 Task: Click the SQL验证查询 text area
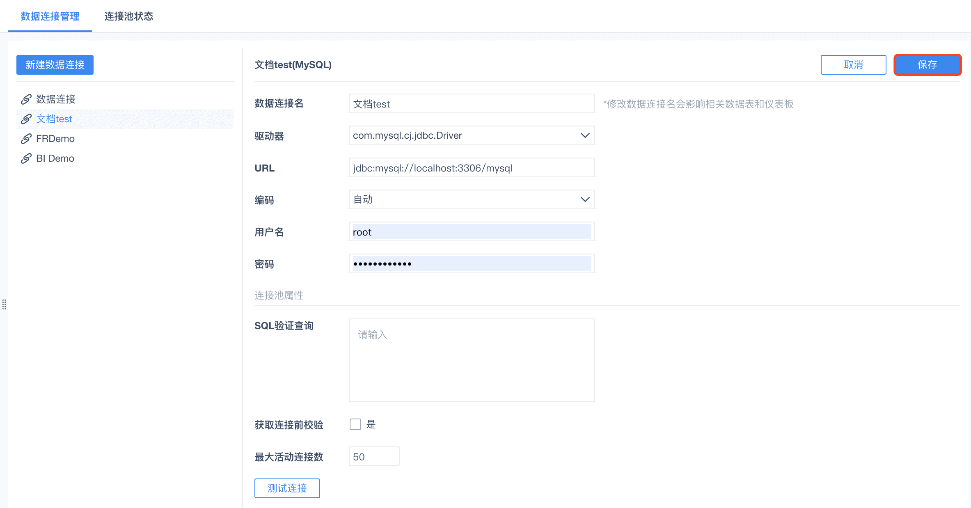[471, 360]
